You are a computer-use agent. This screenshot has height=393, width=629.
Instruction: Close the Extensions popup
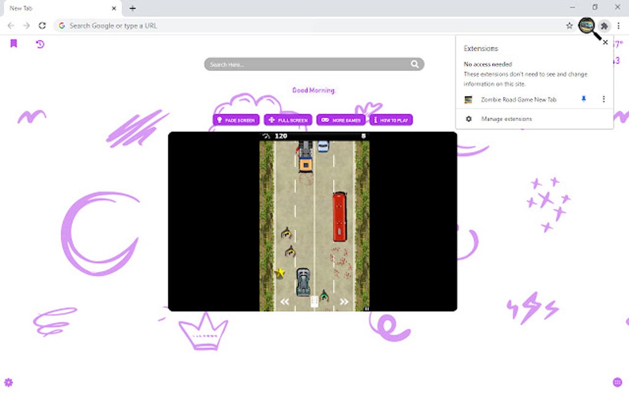tap(606, 43)
